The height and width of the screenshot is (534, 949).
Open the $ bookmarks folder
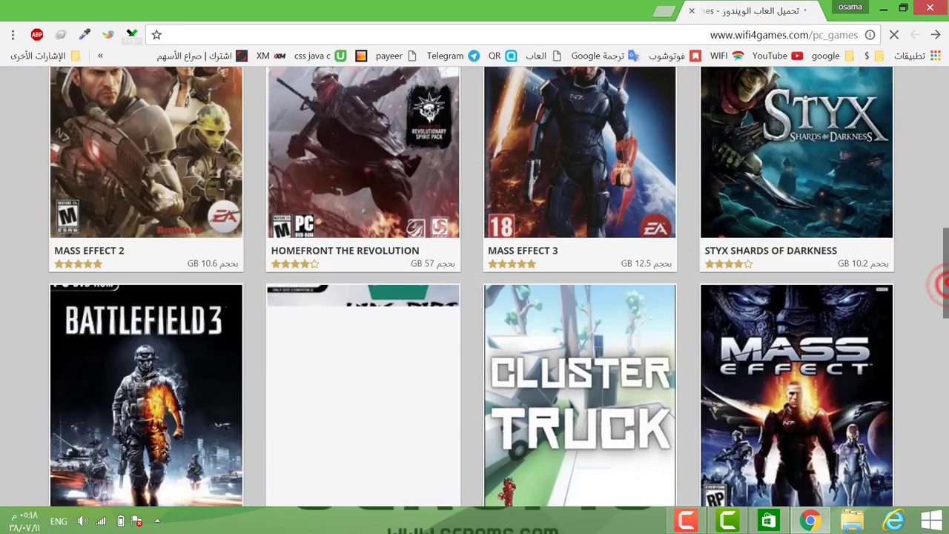point(873,56)
